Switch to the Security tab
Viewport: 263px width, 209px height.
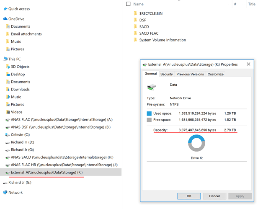(166, 74)
